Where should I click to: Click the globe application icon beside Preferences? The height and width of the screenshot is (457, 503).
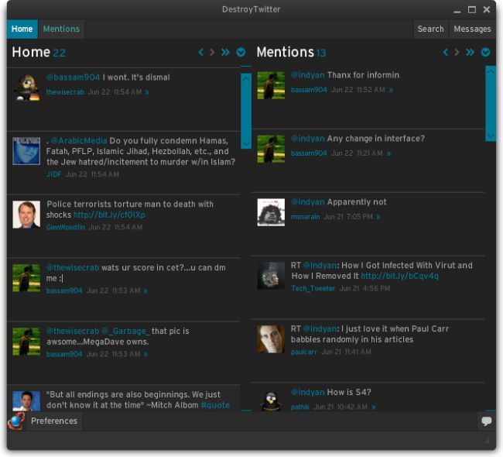click(16, 421)
